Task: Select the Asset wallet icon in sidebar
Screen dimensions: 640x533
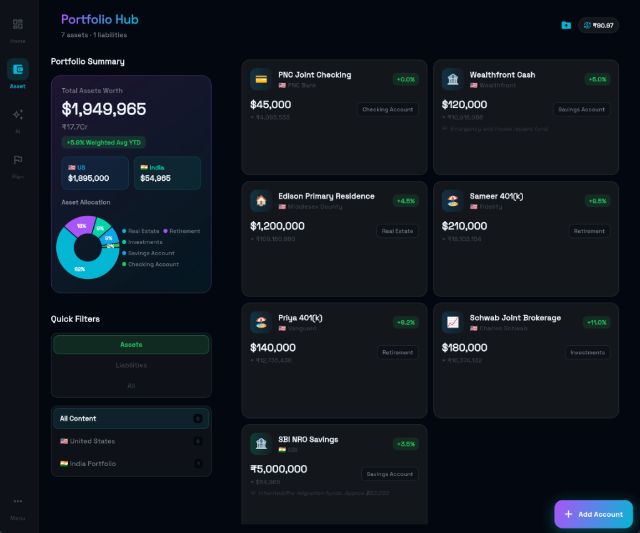Action: pyautogui.click(x=17, y=69)
